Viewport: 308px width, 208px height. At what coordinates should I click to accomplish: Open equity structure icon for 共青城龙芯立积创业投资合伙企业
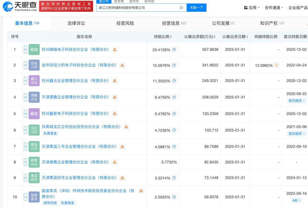(126, 127)
